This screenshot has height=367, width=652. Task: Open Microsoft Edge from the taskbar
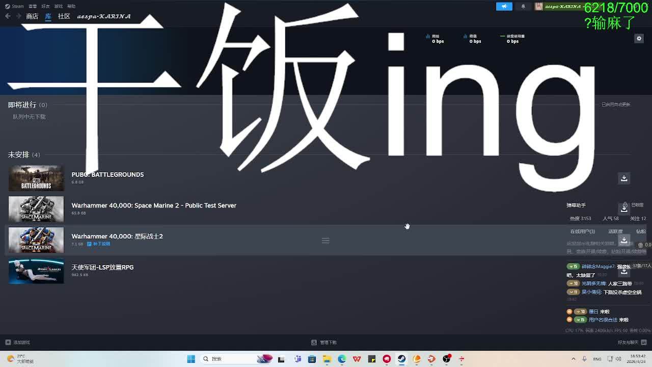tap(342, 359)
